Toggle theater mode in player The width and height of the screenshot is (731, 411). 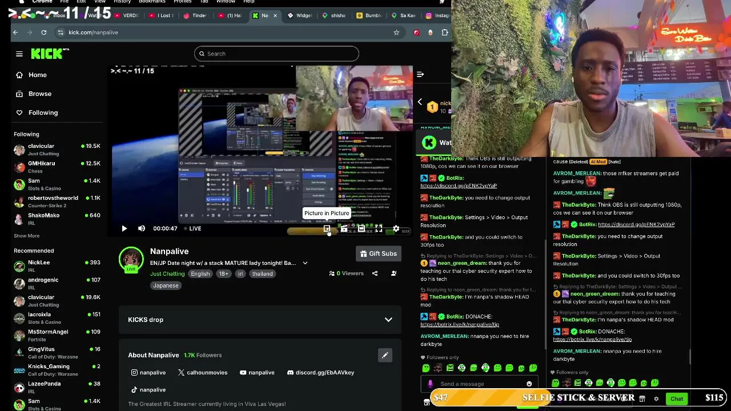pos(361,228)
